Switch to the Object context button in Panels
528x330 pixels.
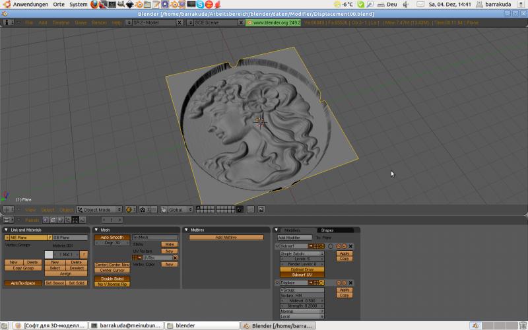coord(67,220)
